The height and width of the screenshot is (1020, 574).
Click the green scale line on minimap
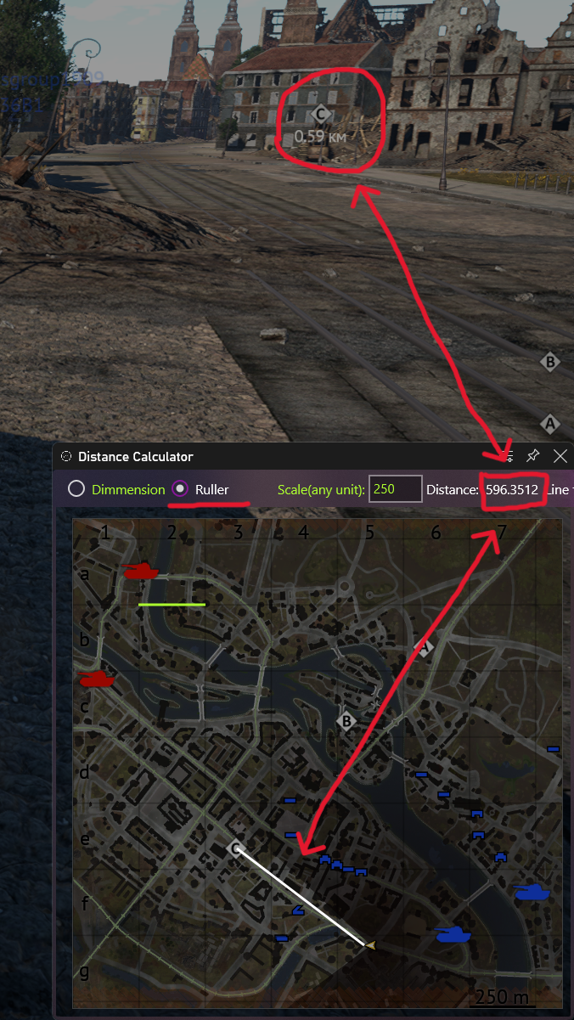click(x=172, y=605)
